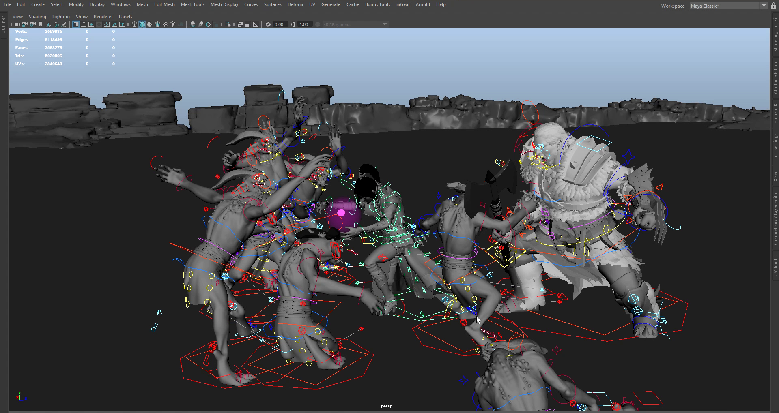Open Bookmarks from the panel toolbar
The image size is (779, 413).
tap(41, 24)
